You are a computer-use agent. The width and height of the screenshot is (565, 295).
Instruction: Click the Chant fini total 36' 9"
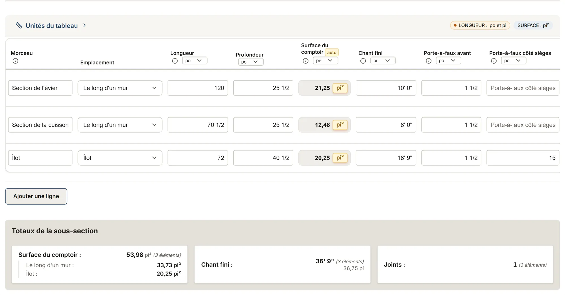(325, 261)
